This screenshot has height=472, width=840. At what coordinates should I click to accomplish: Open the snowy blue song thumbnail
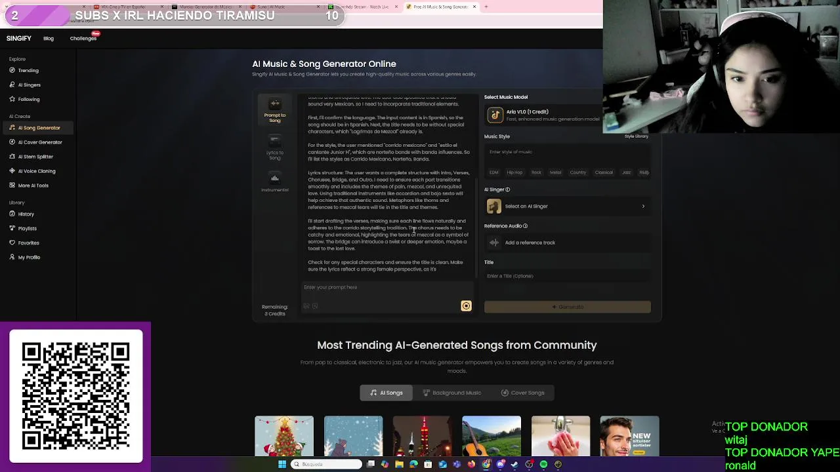point(353,436)
